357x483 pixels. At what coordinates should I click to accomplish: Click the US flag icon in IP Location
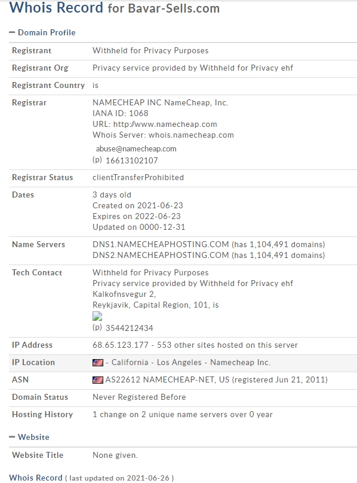98,363
